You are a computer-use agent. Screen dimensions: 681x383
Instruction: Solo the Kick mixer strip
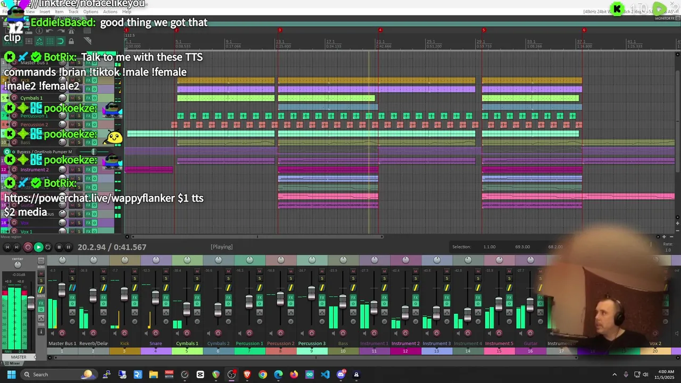tap(135, 278)
